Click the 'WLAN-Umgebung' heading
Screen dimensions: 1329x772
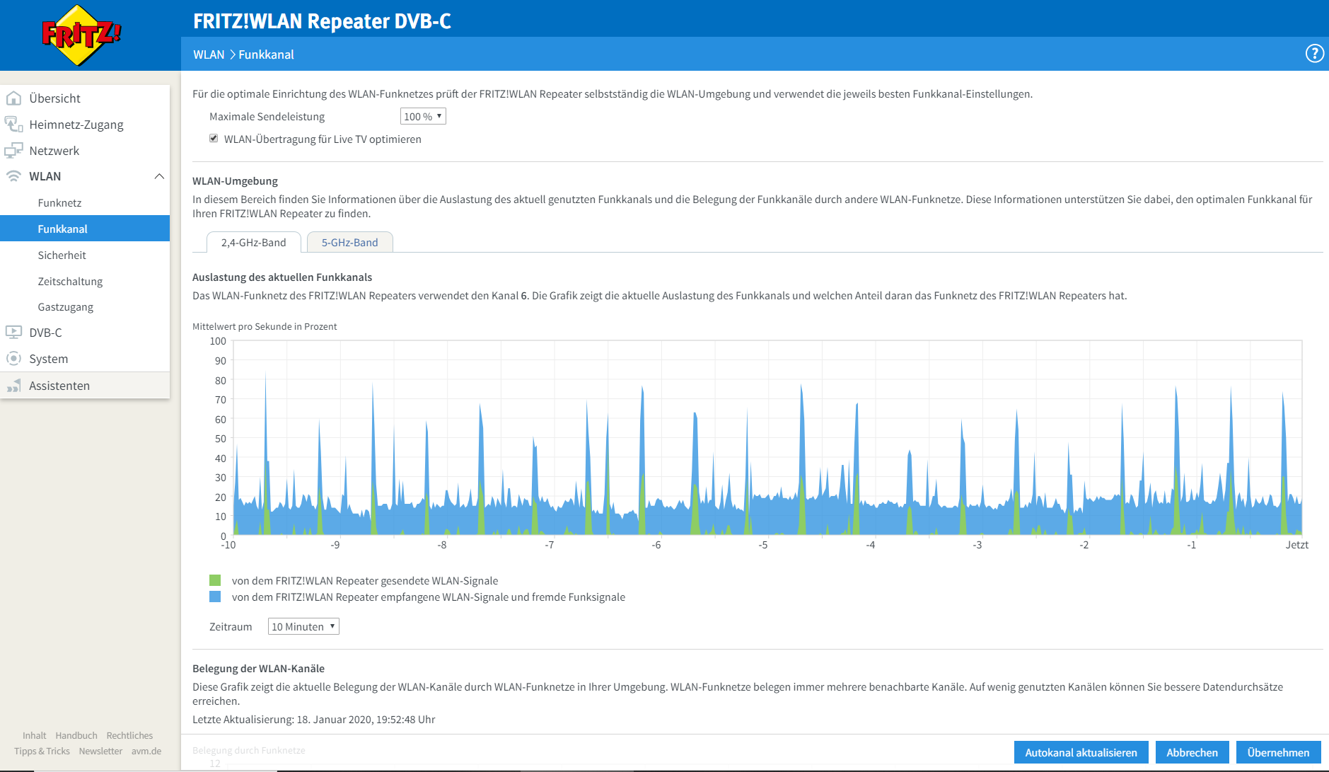235,180
